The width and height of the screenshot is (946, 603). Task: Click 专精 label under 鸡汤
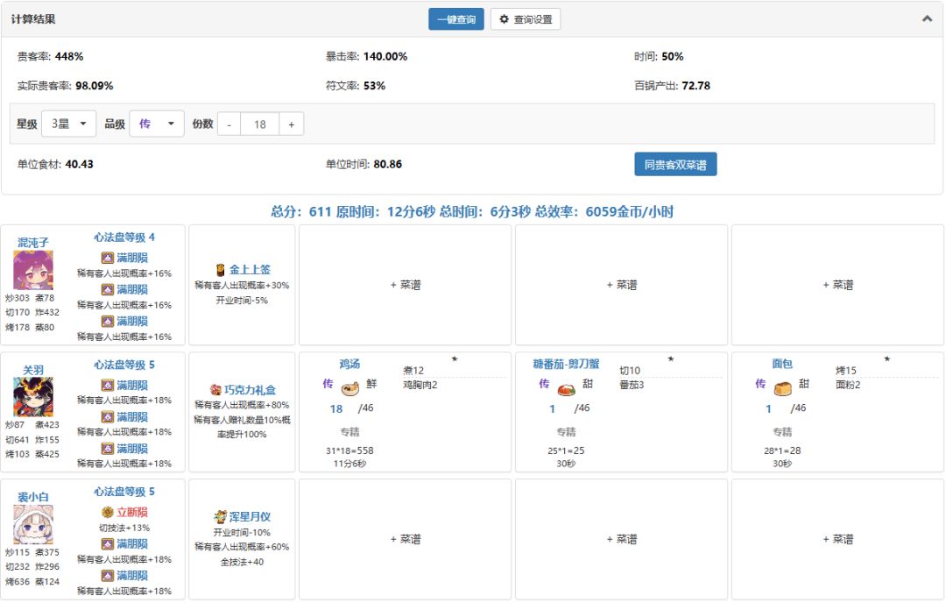pyautogui.click(x=349, y=432)
